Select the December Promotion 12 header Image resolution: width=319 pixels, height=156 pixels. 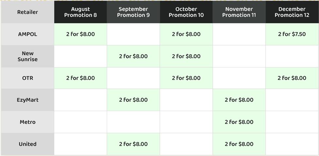292,12
